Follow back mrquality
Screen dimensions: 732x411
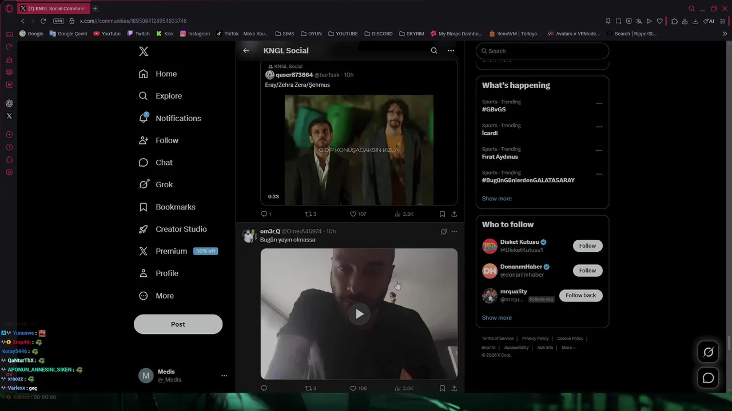coord(580,295)
